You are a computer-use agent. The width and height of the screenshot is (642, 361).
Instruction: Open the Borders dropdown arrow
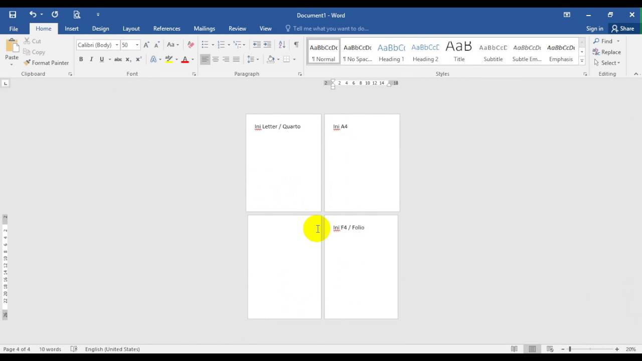pyautogui.click(x=294, y=59)
